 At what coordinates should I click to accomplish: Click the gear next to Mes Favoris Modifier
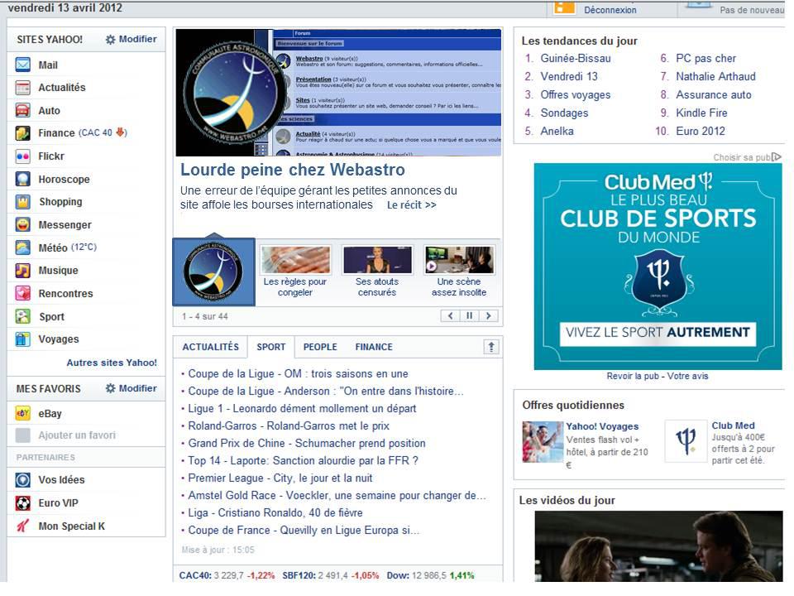point(110,389)
